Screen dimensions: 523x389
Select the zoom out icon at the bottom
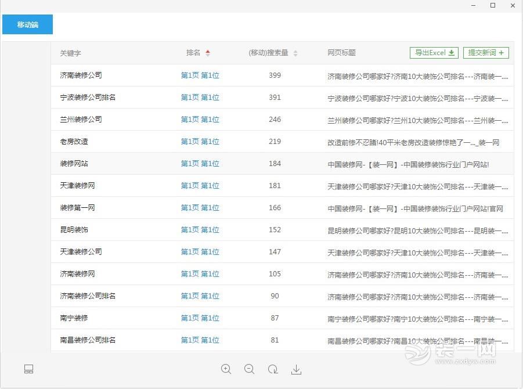click(249, 369)
